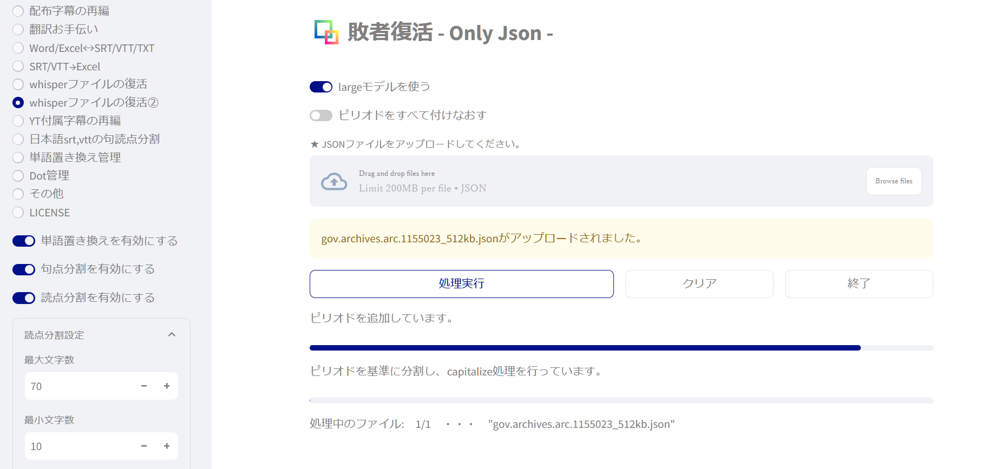The image size is (981, 469).
Task: Click Browse files button
Action: 893,181
